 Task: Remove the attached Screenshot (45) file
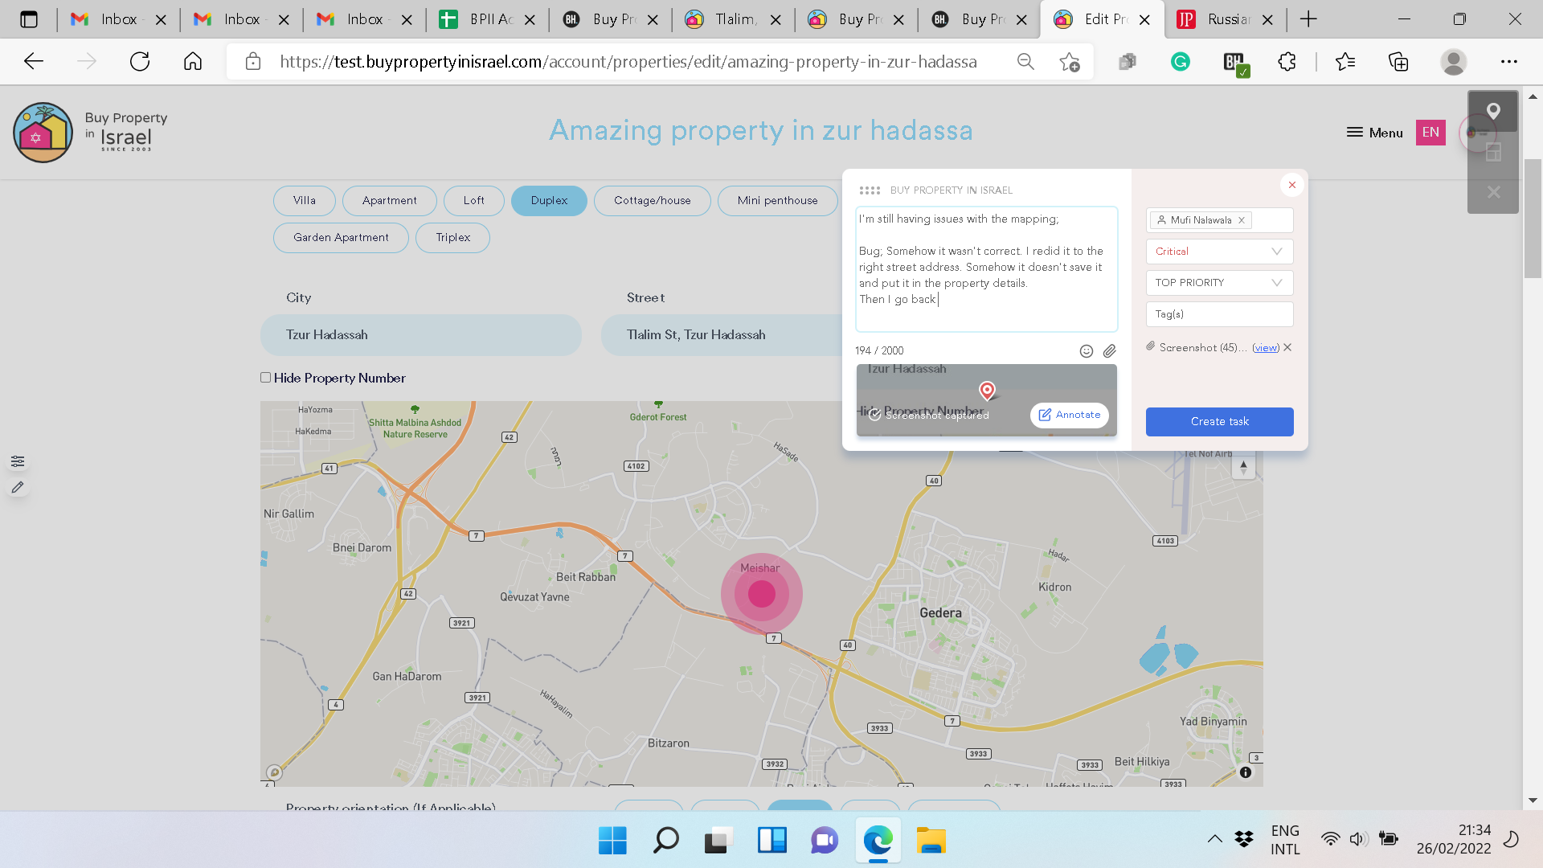[1287, 348]
